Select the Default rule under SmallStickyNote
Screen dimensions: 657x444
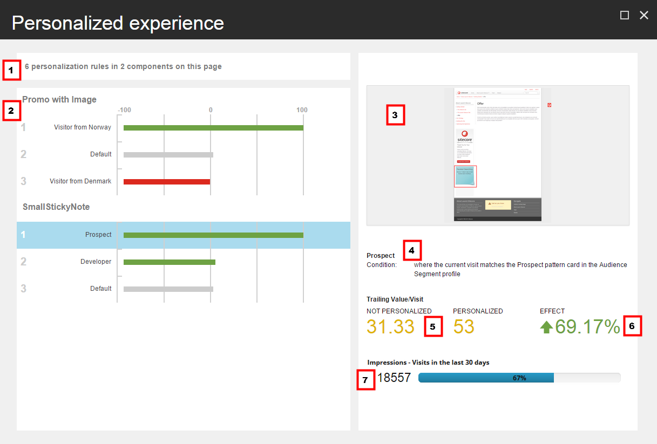pos(184,289)
